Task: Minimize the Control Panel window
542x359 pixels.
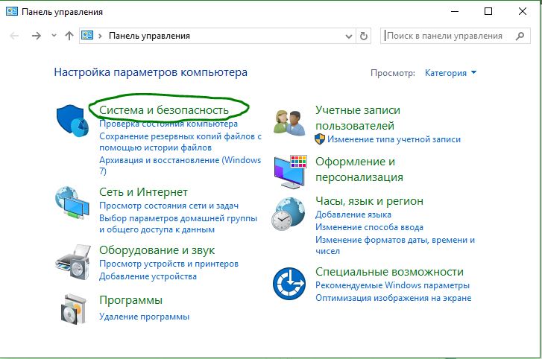Action: click(x=455, y=11)
